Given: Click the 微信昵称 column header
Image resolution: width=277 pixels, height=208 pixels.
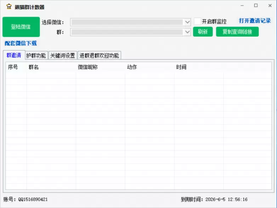Looking at the screenshot, I should tap(87, 67).
